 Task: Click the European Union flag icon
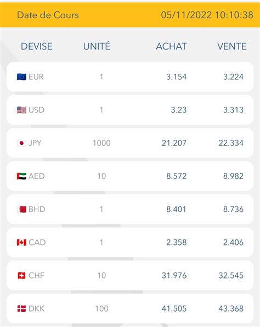21,77
